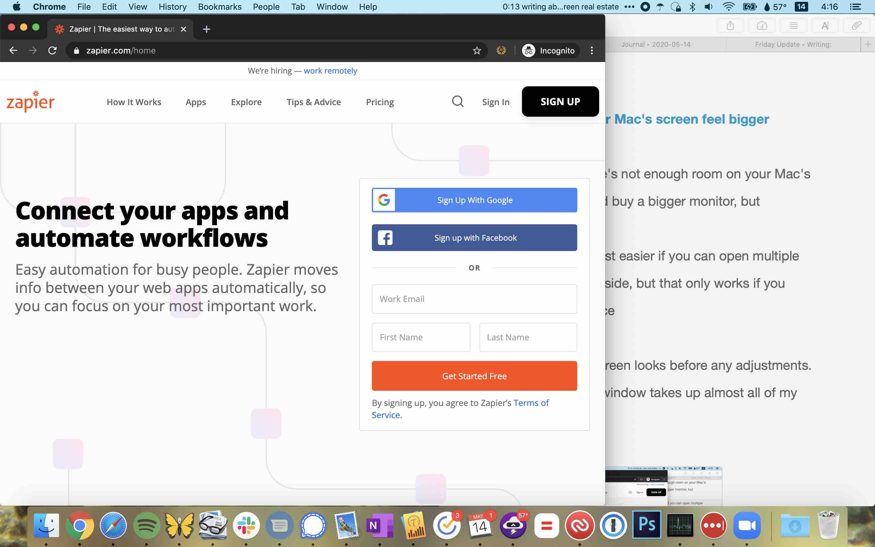
Task: Open the Bookmarks menu
Action: [x=219, y=7]
